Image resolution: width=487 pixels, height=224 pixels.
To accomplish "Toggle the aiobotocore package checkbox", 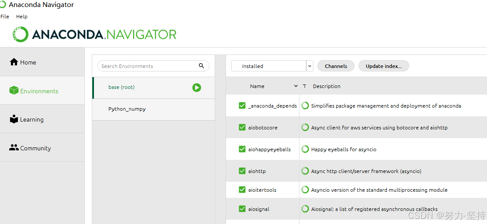I will point(242,127).
